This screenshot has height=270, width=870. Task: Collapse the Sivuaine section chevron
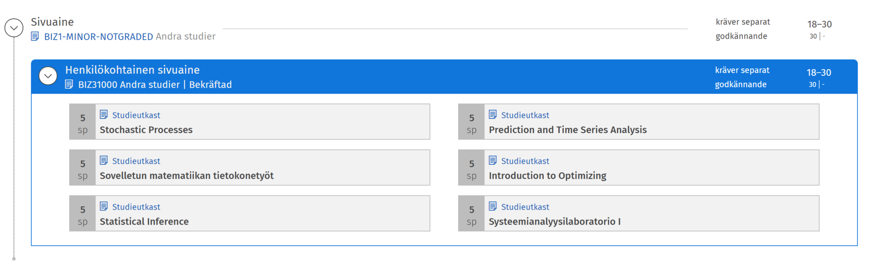click(x=14, y=28)
